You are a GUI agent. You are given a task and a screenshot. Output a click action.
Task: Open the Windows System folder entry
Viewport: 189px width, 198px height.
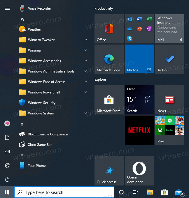point(53,113)
